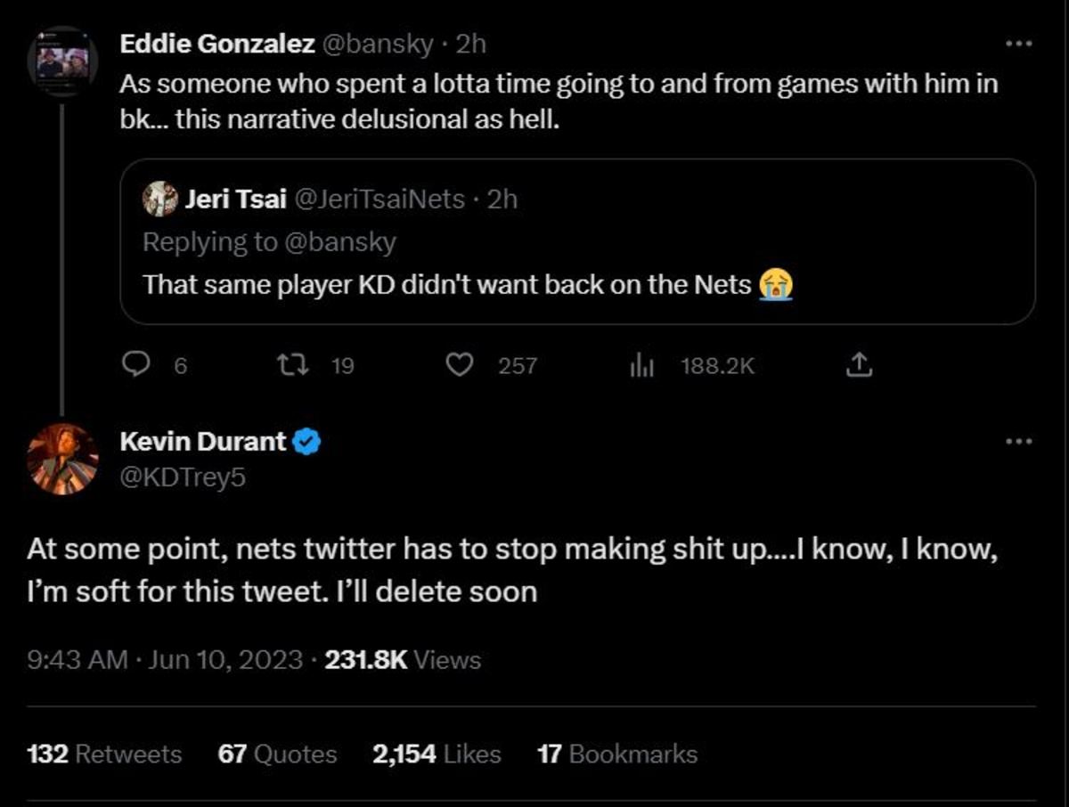
Task: View the 2,154 Likes list
Action: pyautogui.click(x=437, y=754)
